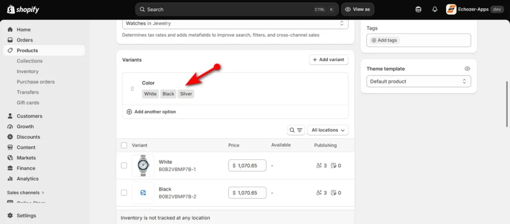Open Gift cards in sidebar
510x224 pixels.
click(x=28, y=102)
